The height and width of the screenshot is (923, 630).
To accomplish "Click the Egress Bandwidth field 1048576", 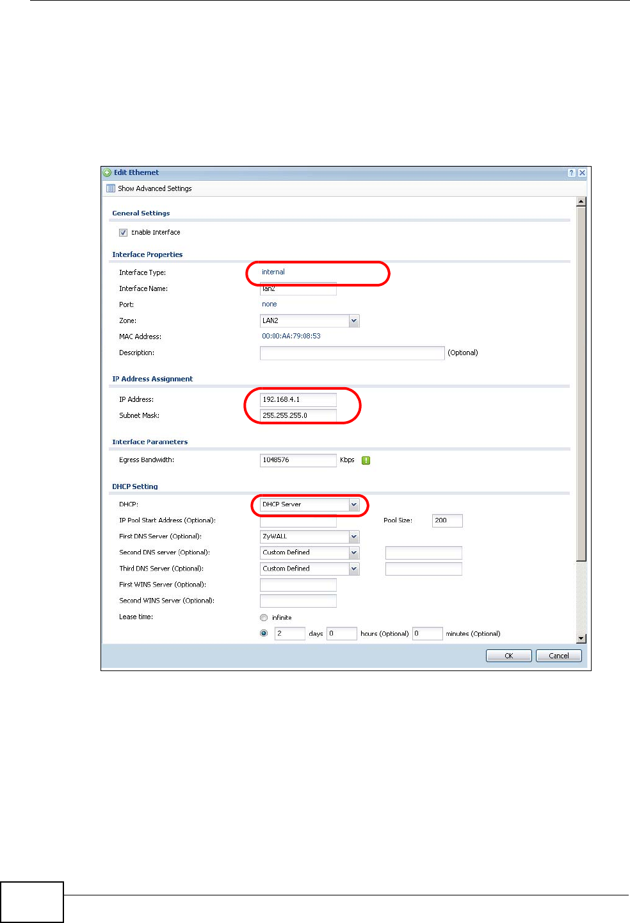I will point(298,460).
